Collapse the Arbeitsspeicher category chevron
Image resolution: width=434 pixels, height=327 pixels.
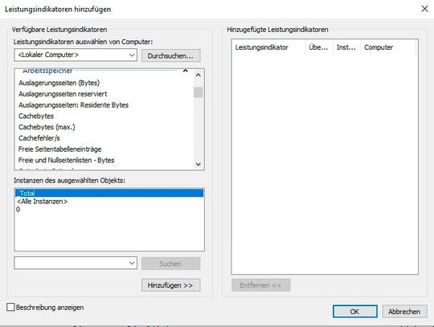coord(186,71)
